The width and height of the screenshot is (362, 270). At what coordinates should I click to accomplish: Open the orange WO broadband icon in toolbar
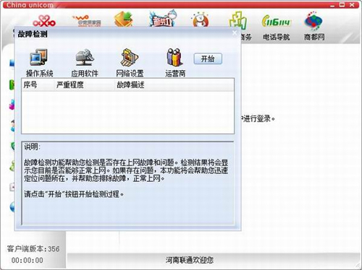pyautogui.click(x=87, y=21)
